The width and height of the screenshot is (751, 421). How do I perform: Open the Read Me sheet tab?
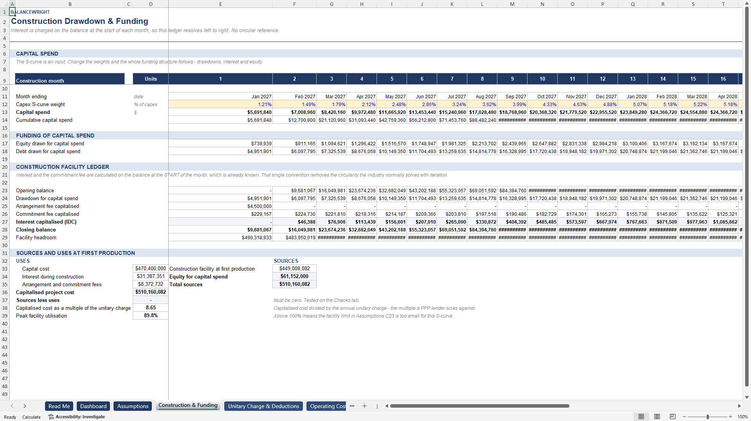[x=59, y=406]
